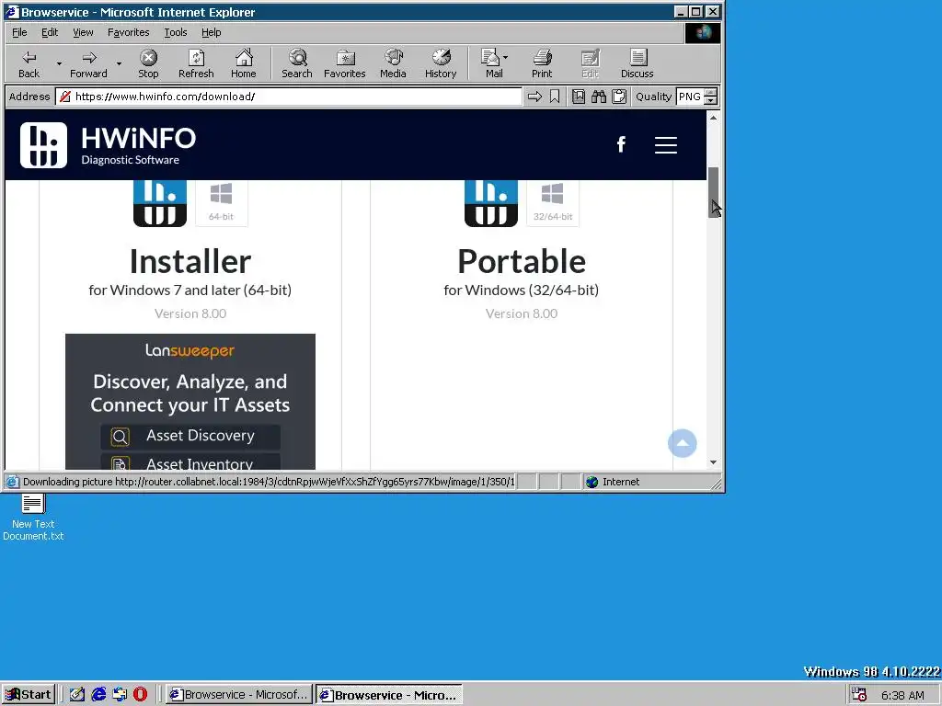Image resolution: width=942 pixels, height=706 pixels.
Task: Click the HWiNFO logo in page header
Action: coord(109,144)
